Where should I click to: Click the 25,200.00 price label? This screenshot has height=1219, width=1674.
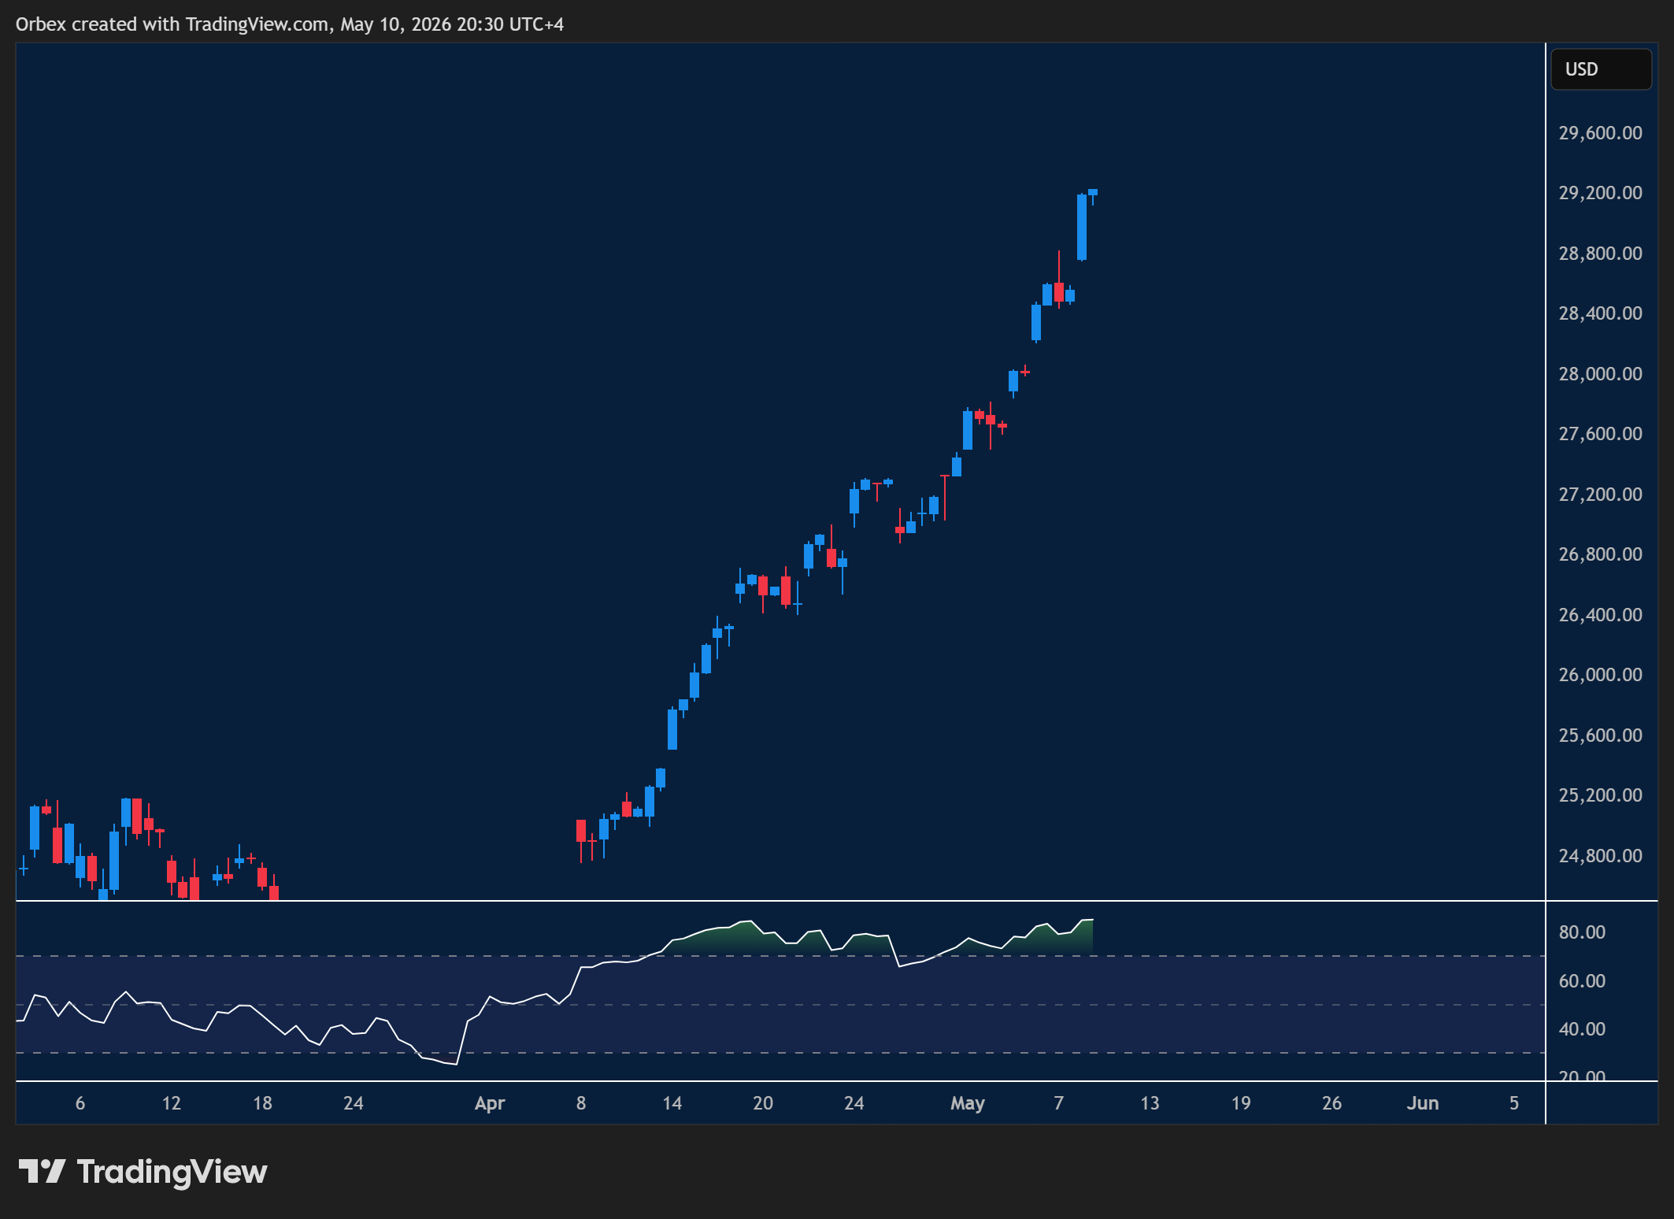coord(1600,795)
